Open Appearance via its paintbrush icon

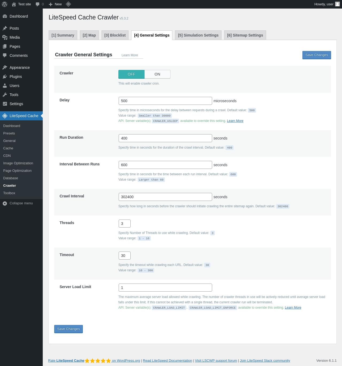click(5, 67)
